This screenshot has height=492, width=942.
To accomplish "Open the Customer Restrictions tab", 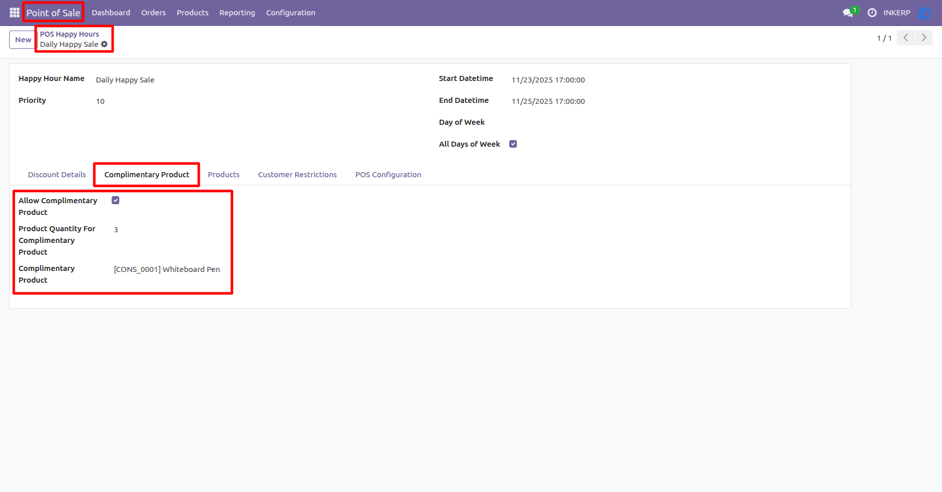I will click(297, 175).
